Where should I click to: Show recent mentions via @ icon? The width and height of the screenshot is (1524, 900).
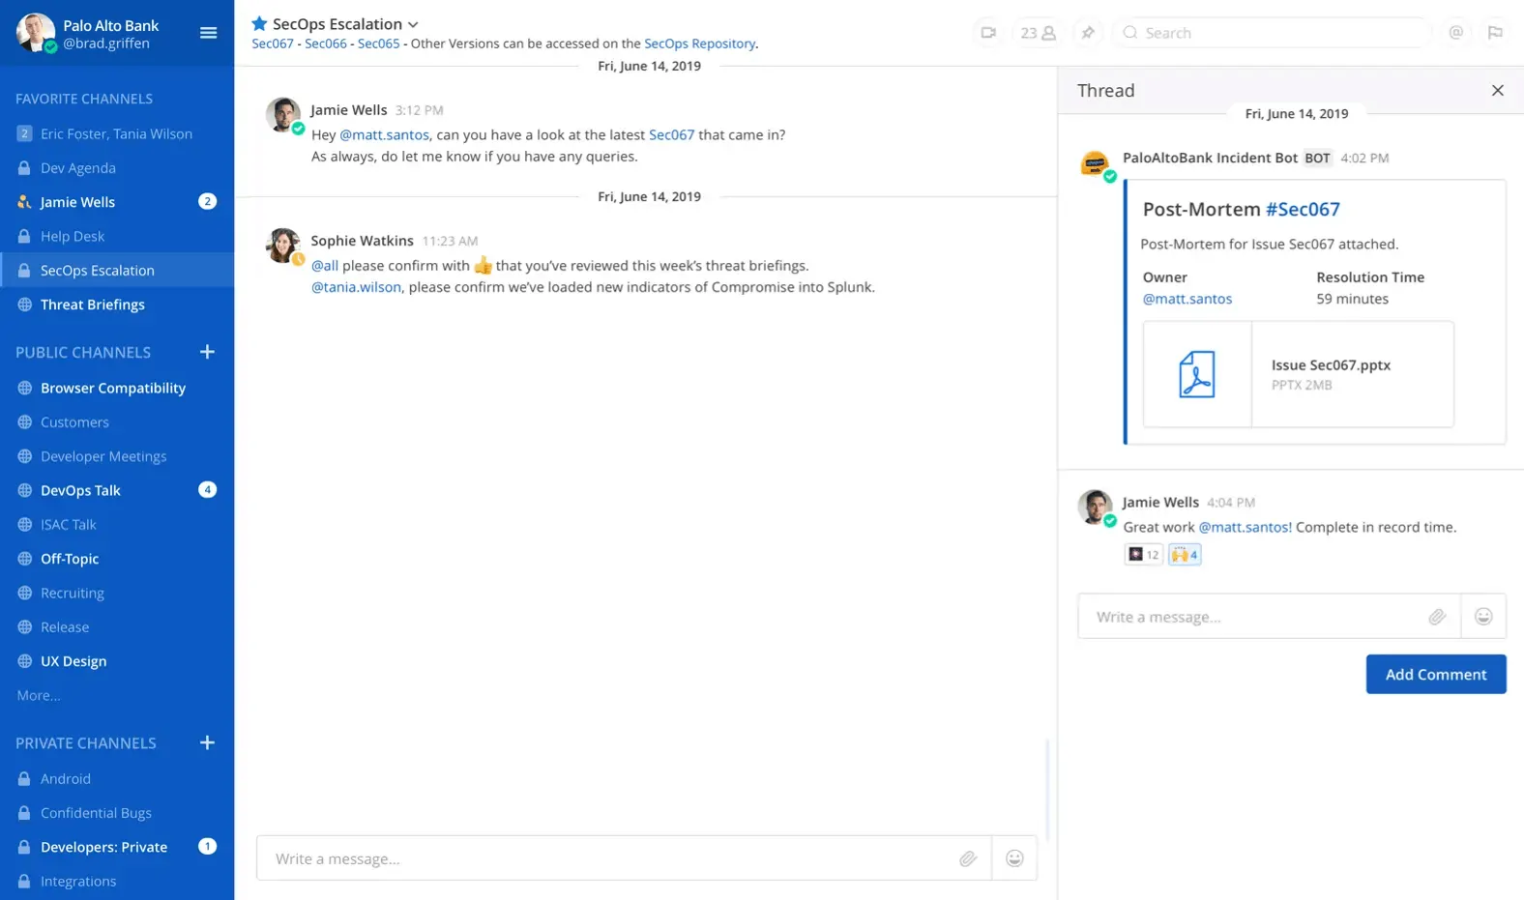pyautogui.click(x=1455, y=33)
